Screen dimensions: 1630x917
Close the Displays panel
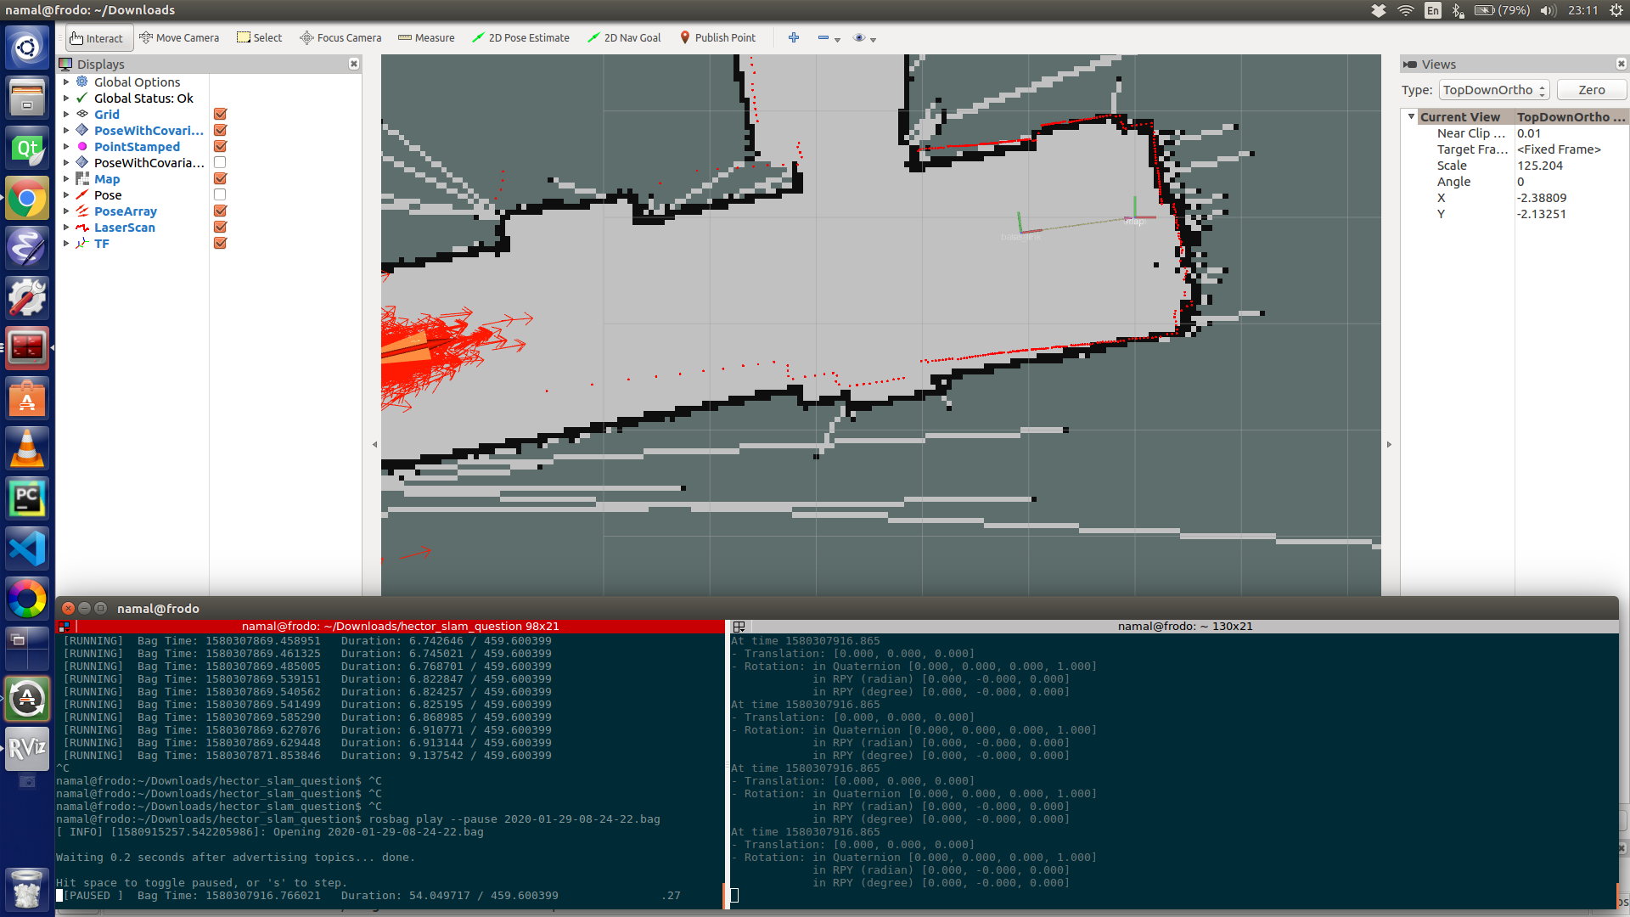[354, 64]
